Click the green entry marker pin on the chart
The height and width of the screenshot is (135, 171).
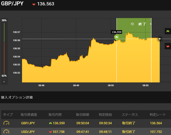tap(116, 38)
